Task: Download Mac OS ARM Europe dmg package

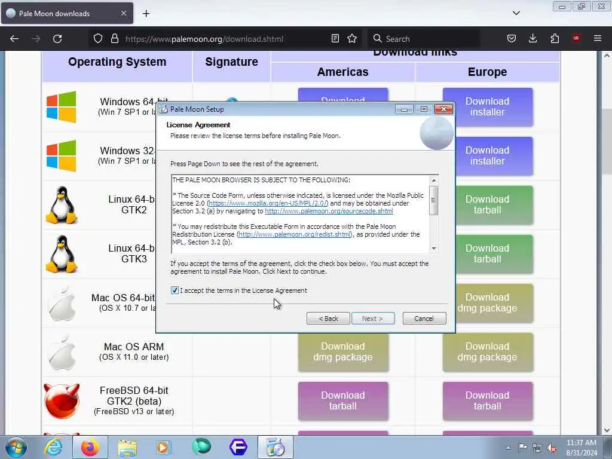Action: (488, 352)
